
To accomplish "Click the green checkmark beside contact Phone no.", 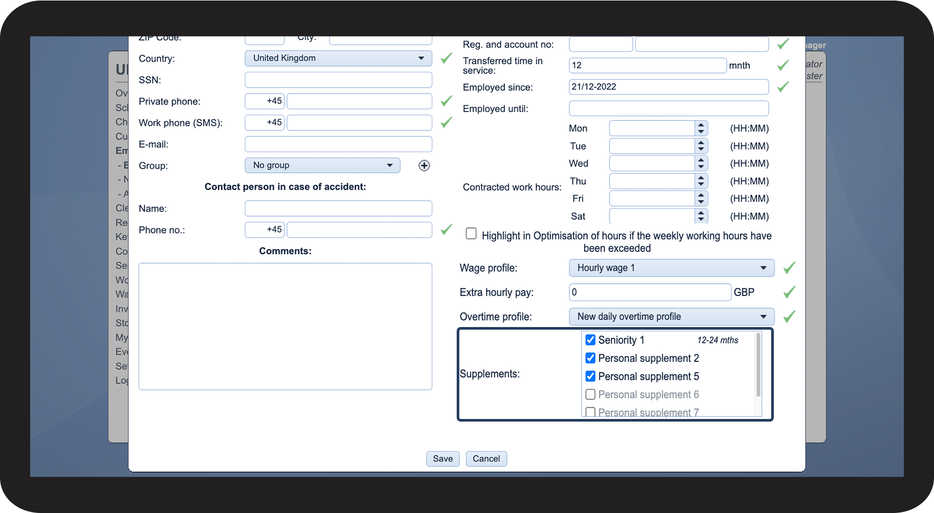I will tap(447, 229).
